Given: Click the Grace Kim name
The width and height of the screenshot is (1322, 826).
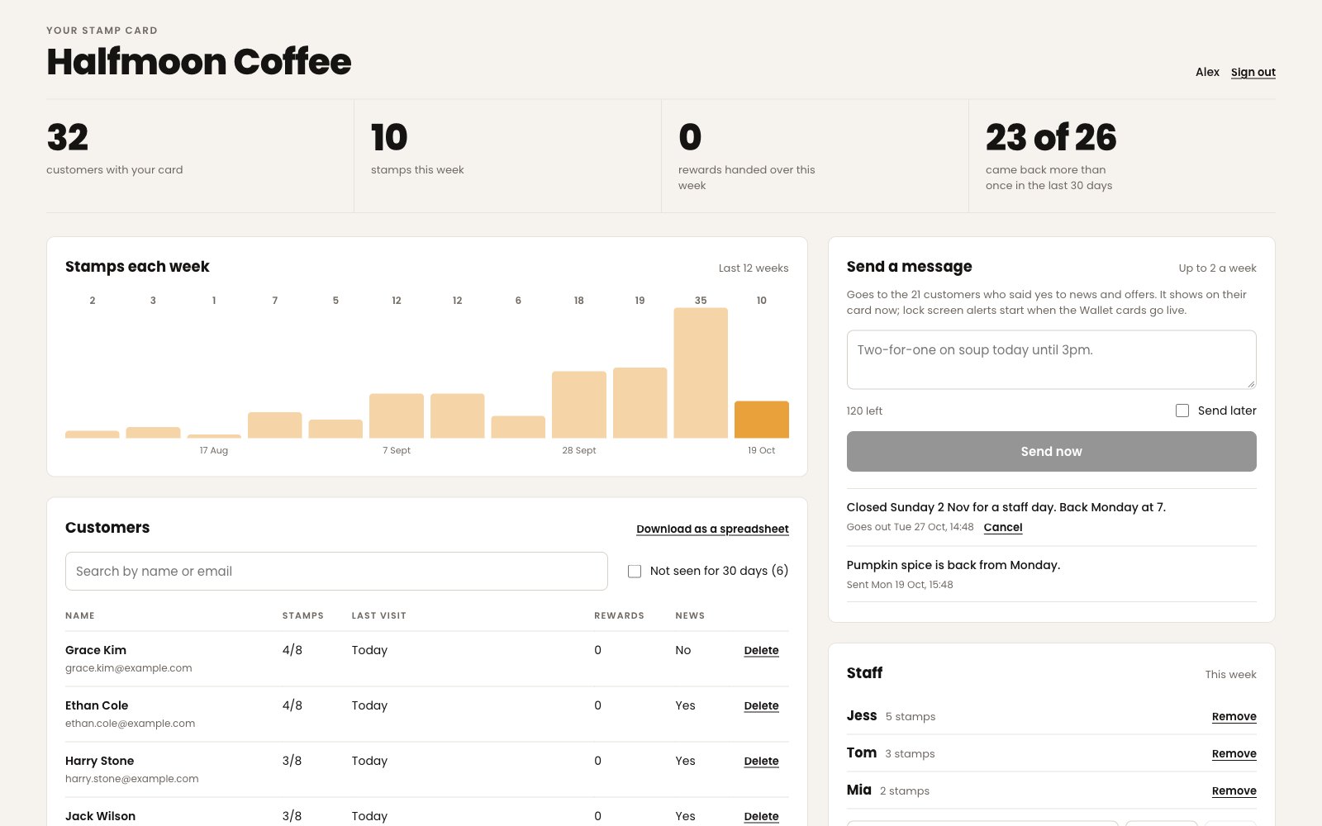Looking at the screenshot, I should point(96,650).
